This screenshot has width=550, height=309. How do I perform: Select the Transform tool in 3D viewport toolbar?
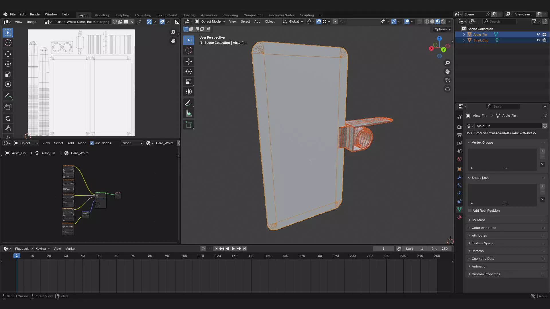click(188, 92)
